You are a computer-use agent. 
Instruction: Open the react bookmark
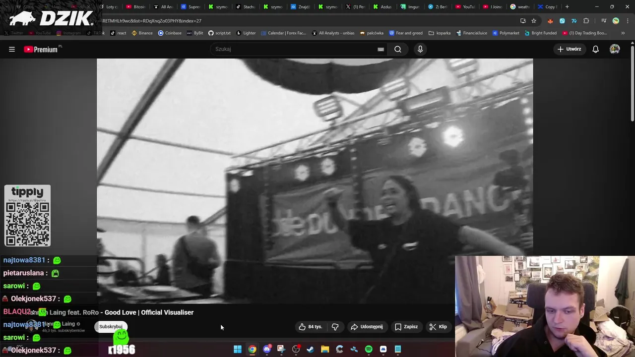pos(118,33)
